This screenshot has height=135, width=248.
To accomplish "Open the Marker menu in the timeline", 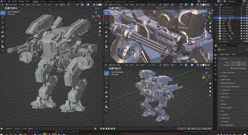I will pos(30,129).
